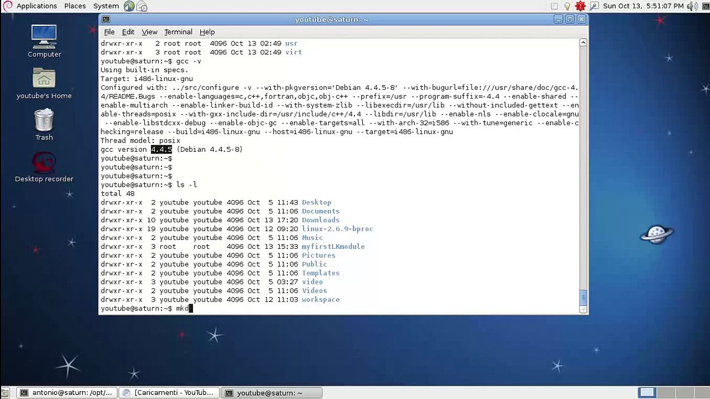Click the linux-2.6.9-bproc directory name
Image resolution: width=710 pixels, height=399 pixels.
point(337,229)
